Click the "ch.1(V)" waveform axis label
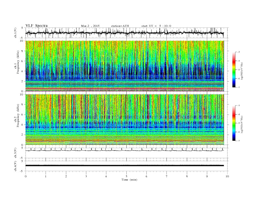This screenshot has height=198, width=256. 16,33
